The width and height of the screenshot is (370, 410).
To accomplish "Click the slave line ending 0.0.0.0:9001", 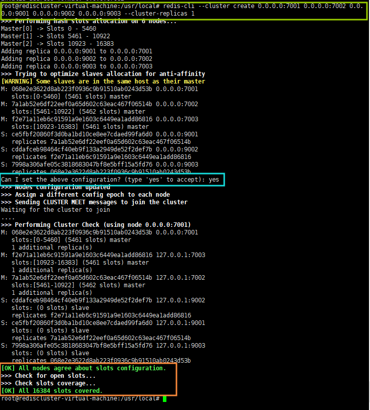I will pos(100,134).
